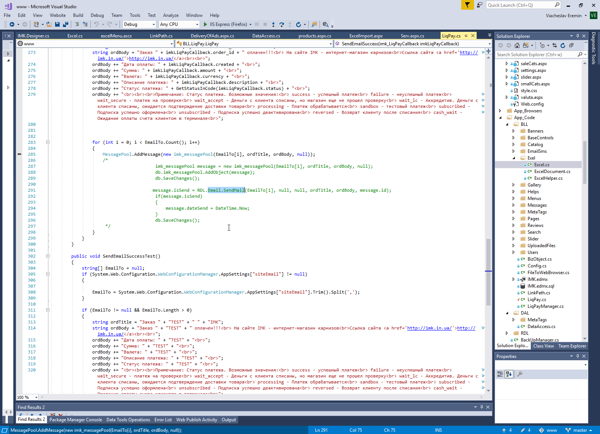Image resolution: width=600 pixels, height=434 pixels.
Task: Toggle Alphabetical sorting in Properties panel
Action: tap(509, 374)
